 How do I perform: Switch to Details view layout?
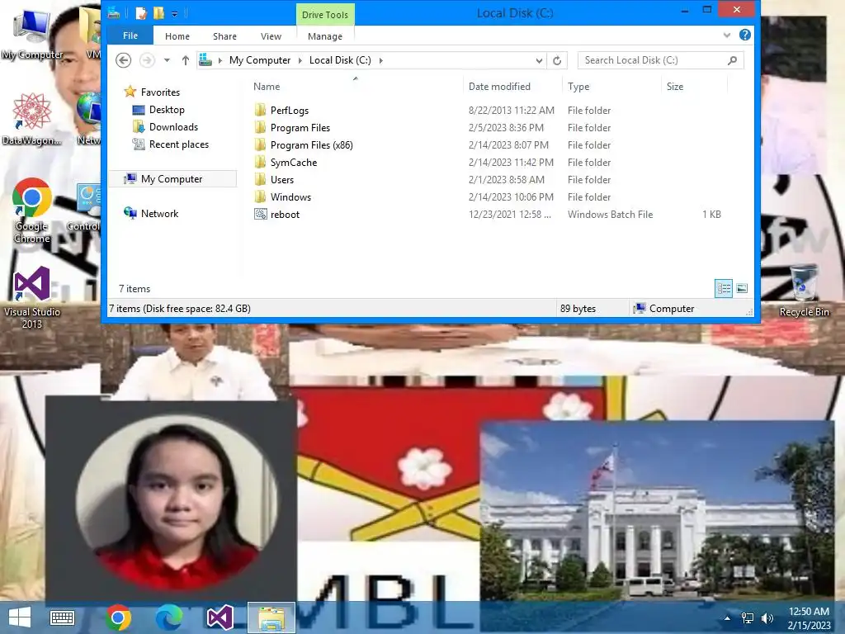[x=724, y=288]
